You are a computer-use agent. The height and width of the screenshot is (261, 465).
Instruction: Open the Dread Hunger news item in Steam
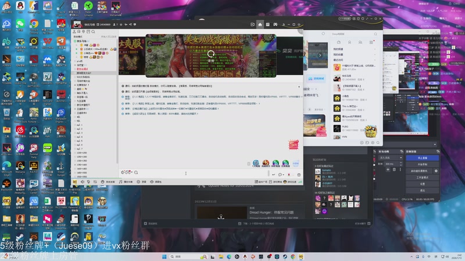(x=251, y=212)
